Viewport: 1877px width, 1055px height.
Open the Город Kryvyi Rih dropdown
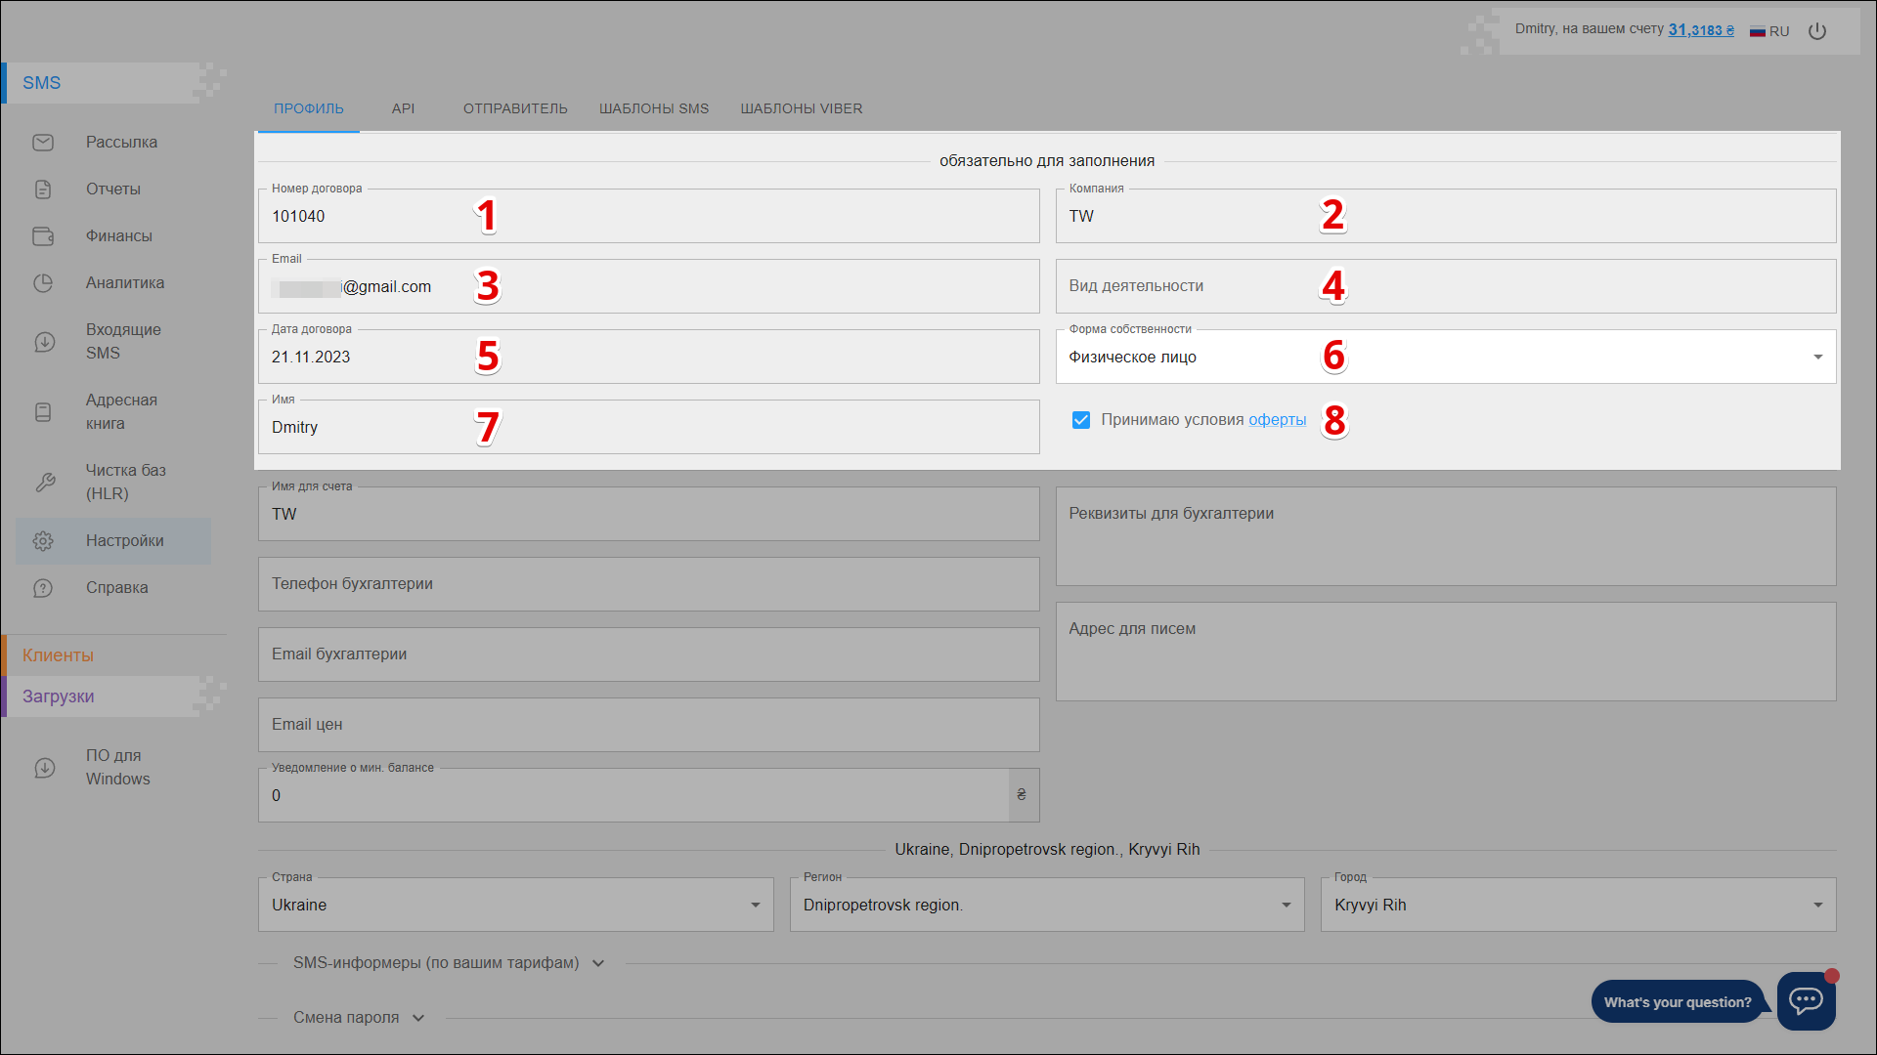(x=1577, y=906)
